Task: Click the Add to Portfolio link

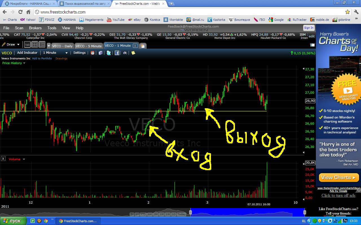Action: click(42, 58)
